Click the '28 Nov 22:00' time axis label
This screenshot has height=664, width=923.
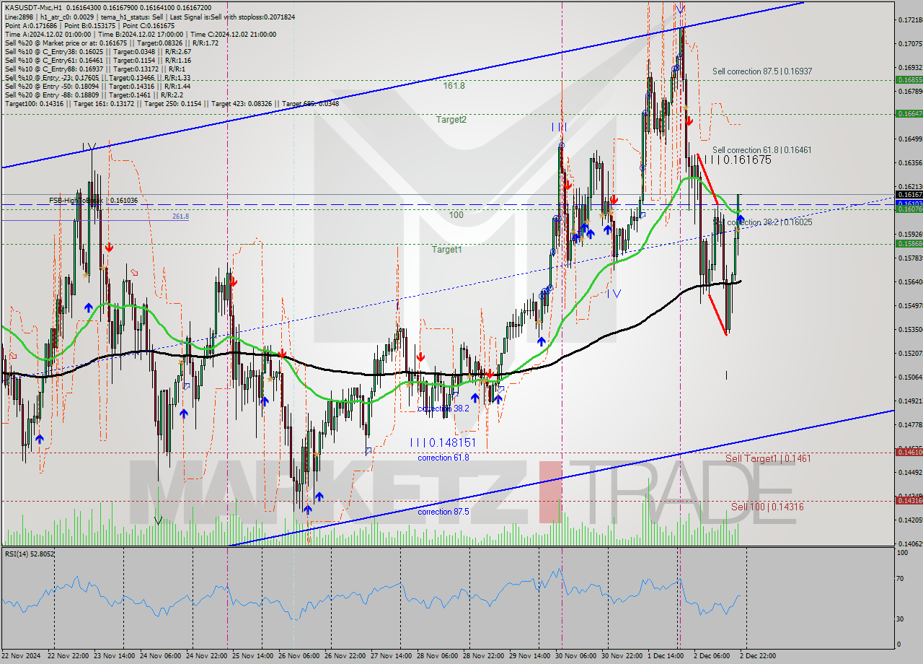pyautogui.click(x=485, y=655)
